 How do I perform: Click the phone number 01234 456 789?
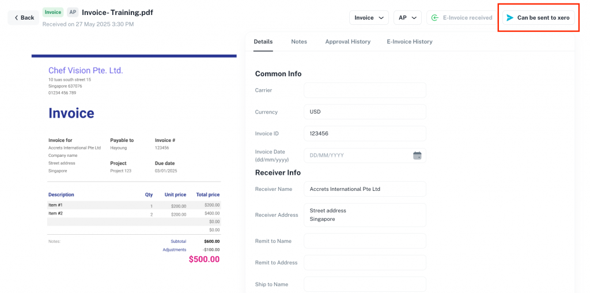tap(62, 93)
